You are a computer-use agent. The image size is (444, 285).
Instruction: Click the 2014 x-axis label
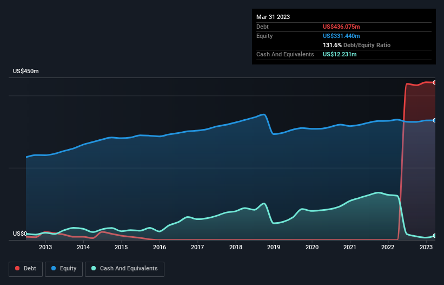point(83,247)
